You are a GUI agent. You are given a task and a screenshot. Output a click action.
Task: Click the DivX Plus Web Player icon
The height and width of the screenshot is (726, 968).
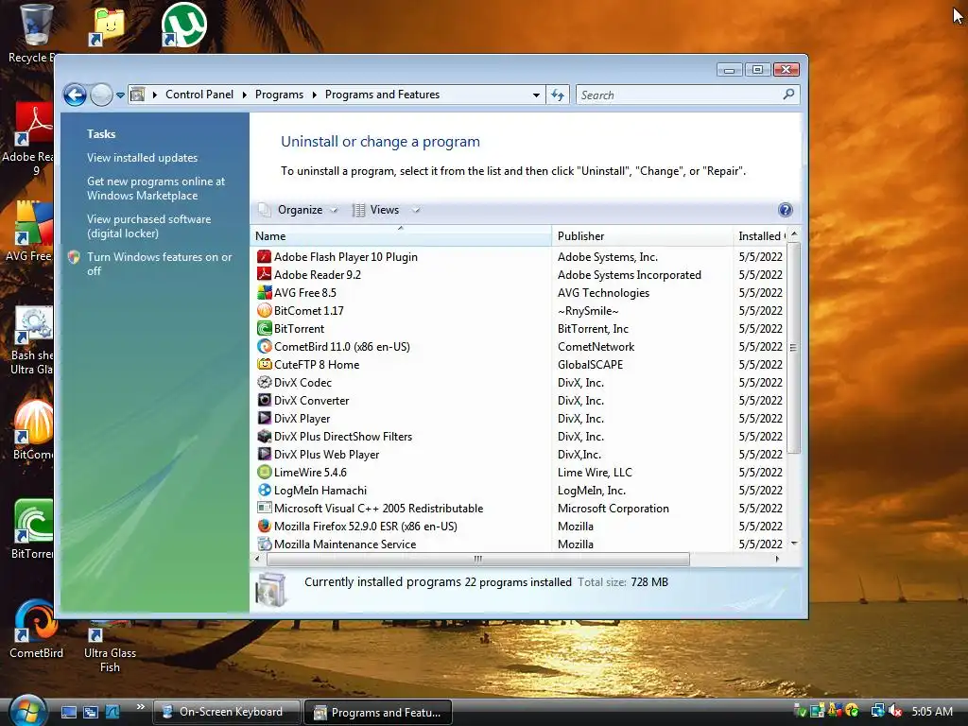point(265,454)
